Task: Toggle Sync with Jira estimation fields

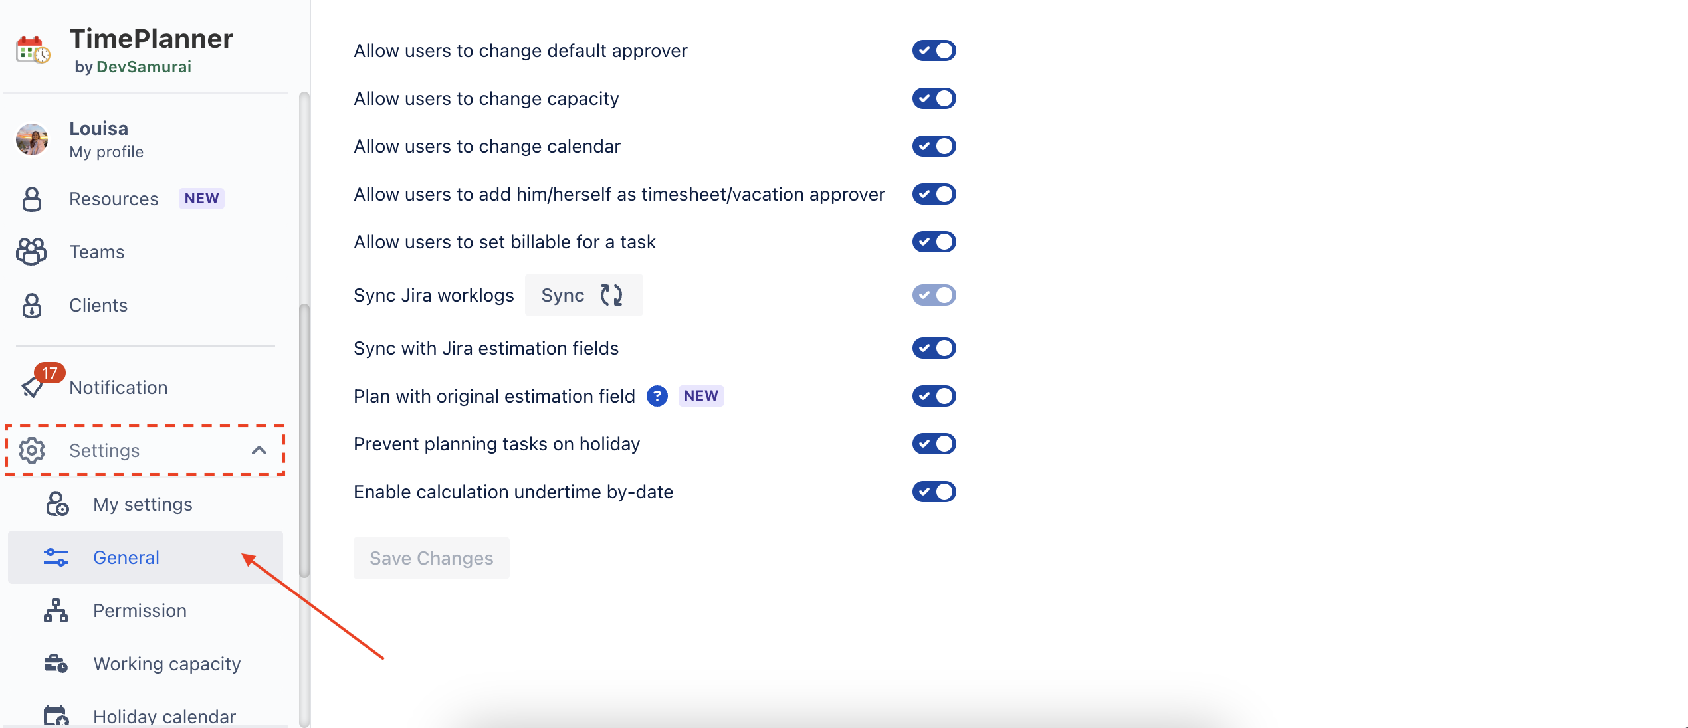Action: tap(934, 348)
